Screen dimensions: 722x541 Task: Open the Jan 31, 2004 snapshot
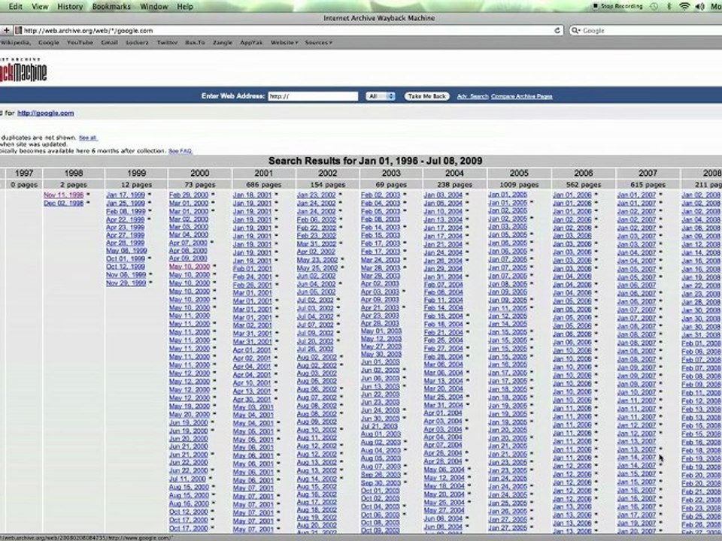pyautogui.click(x=443, y=277)
